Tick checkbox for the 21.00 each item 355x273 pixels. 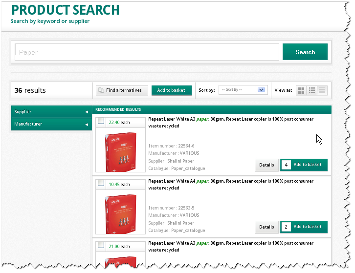click(x=101, y=245)
